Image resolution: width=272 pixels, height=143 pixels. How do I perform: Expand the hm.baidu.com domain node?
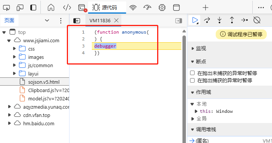9,123
